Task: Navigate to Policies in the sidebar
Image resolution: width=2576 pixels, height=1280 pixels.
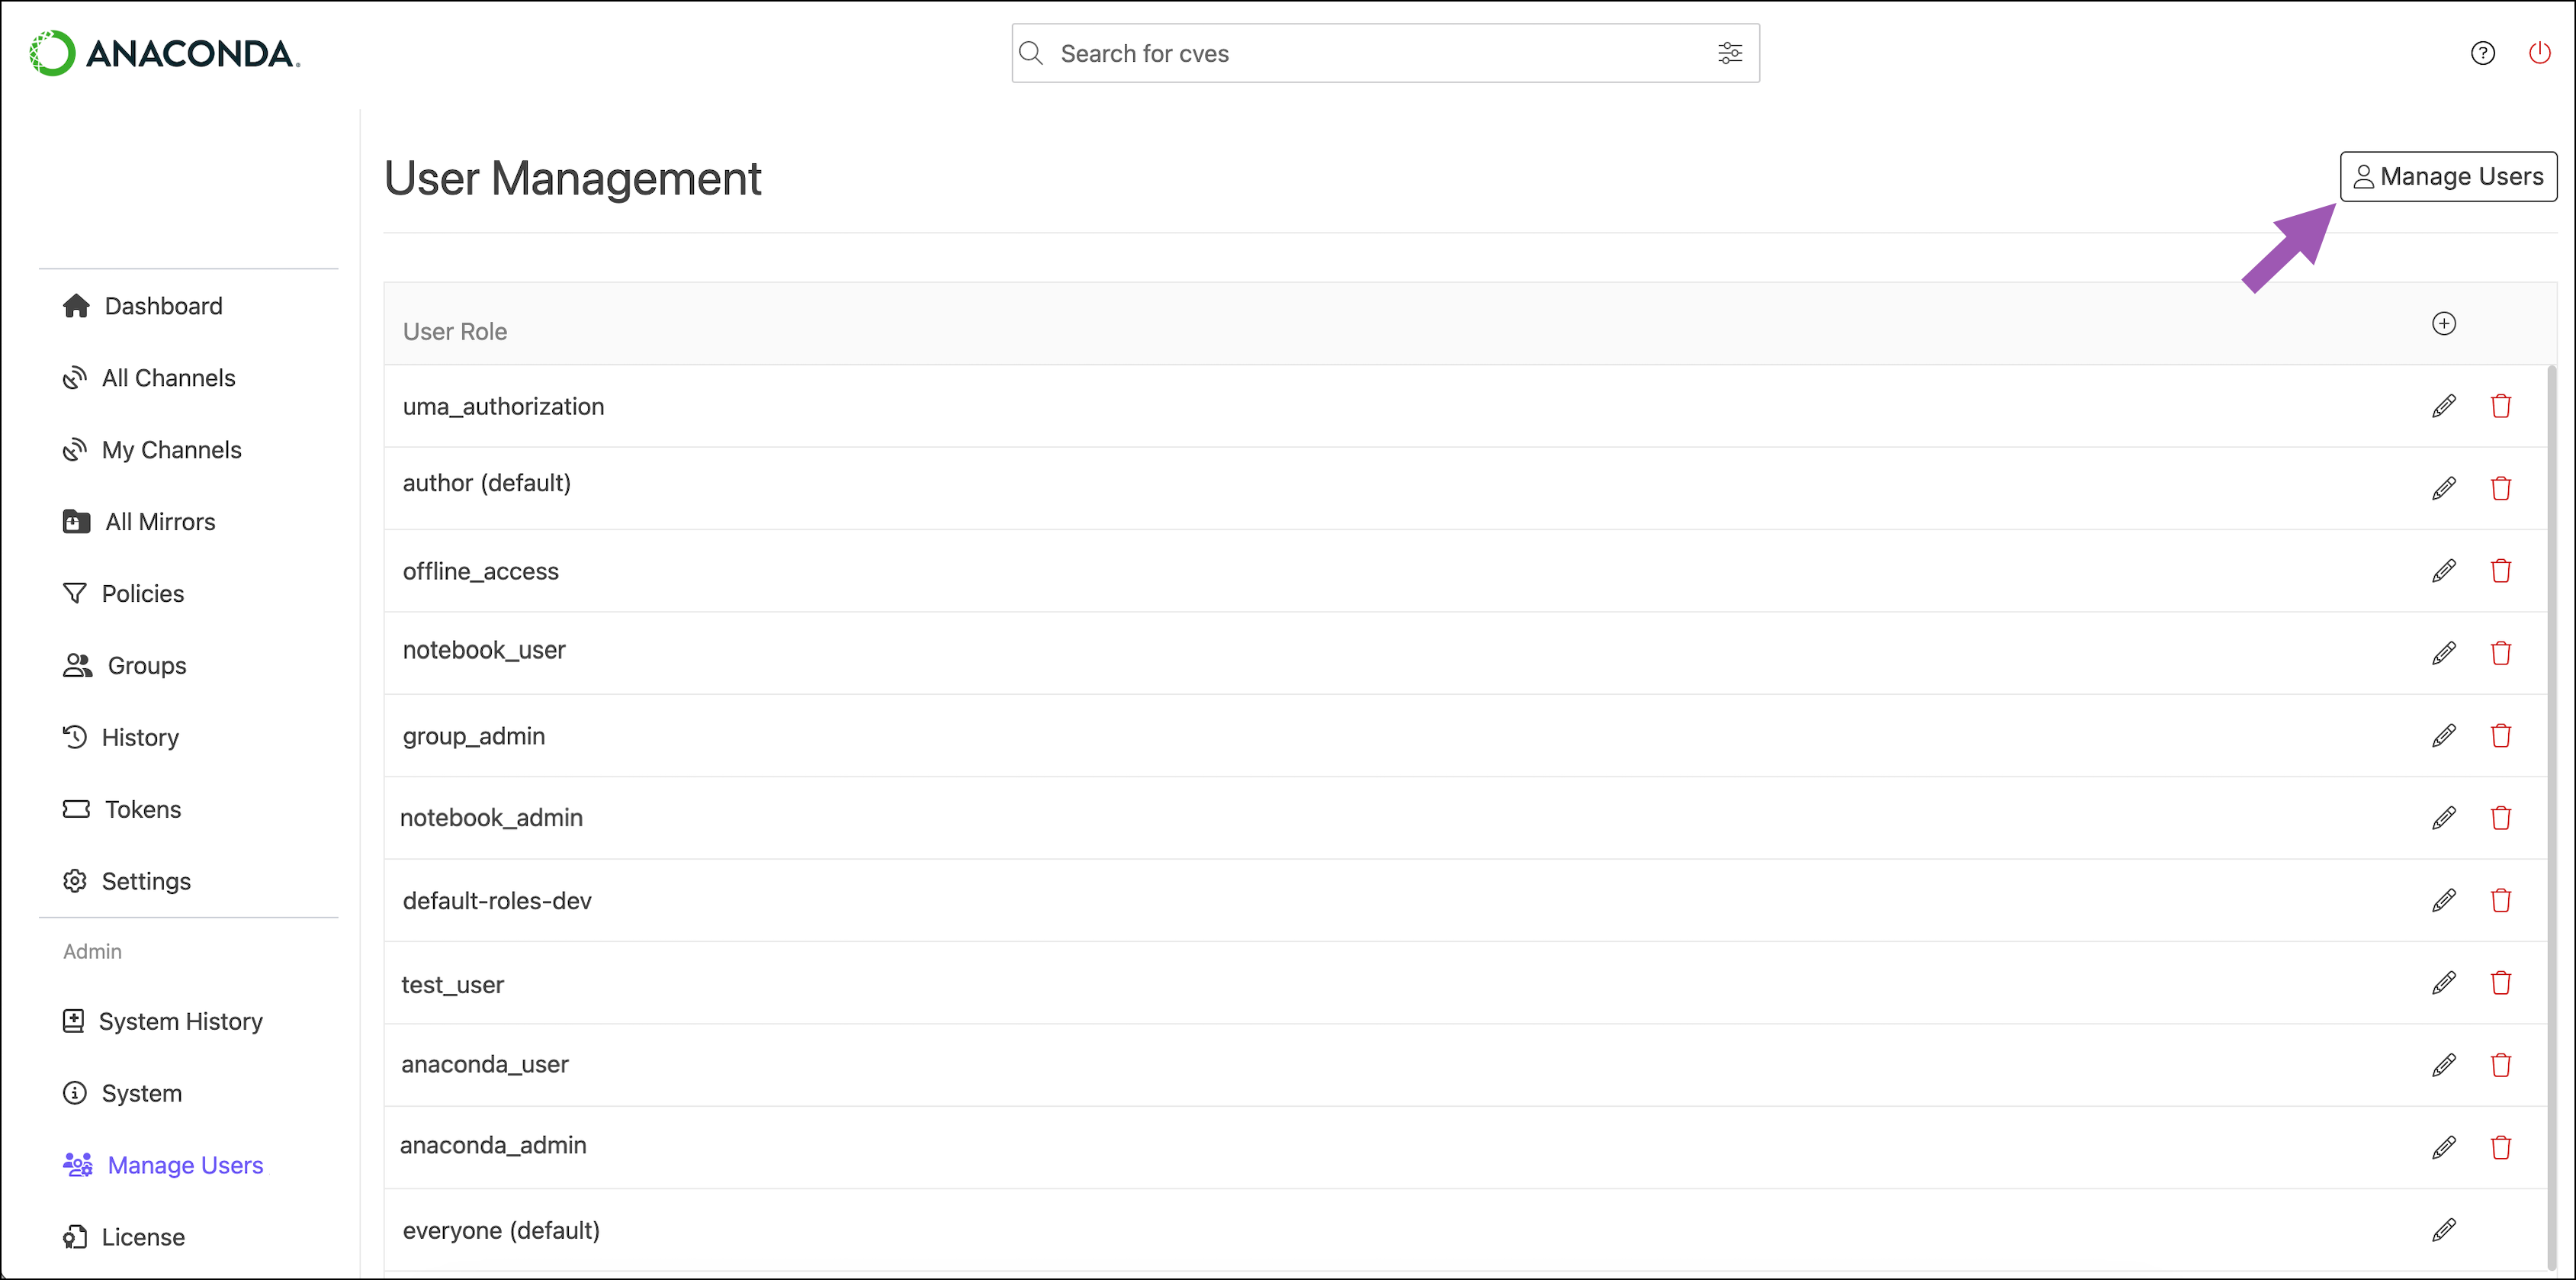Action: click(x=142, y=594)
